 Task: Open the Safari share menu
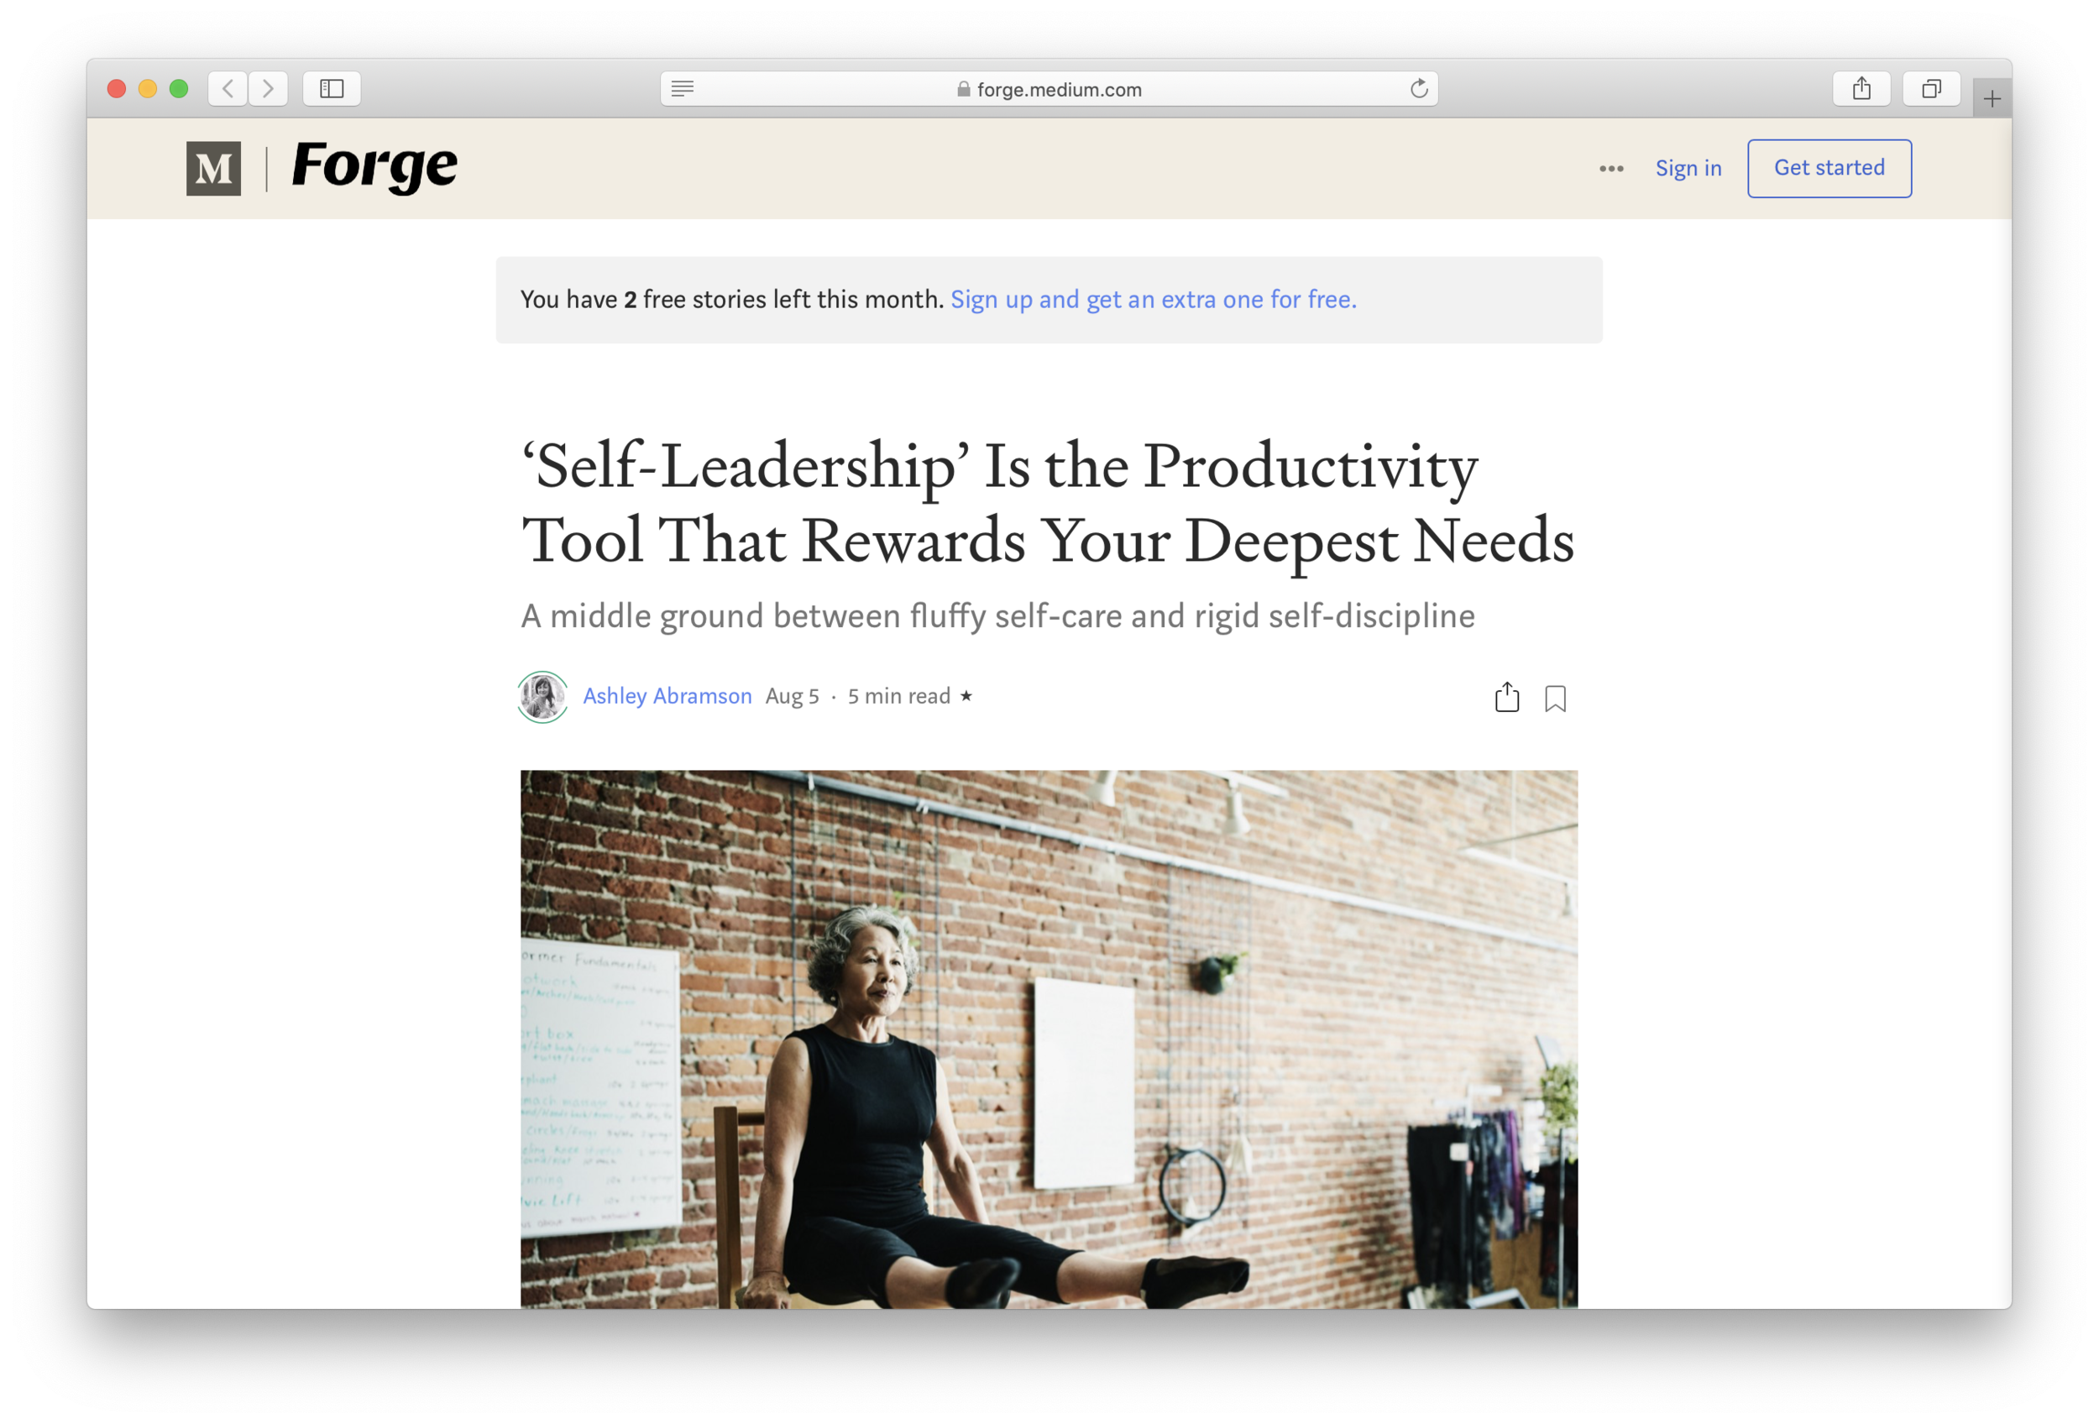click(x=1861, y=88)
